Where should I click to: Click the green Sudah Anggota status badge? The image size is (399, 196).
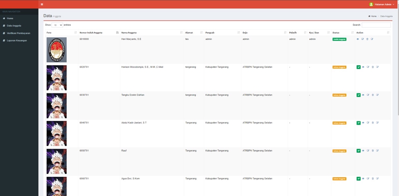(339, 39)
